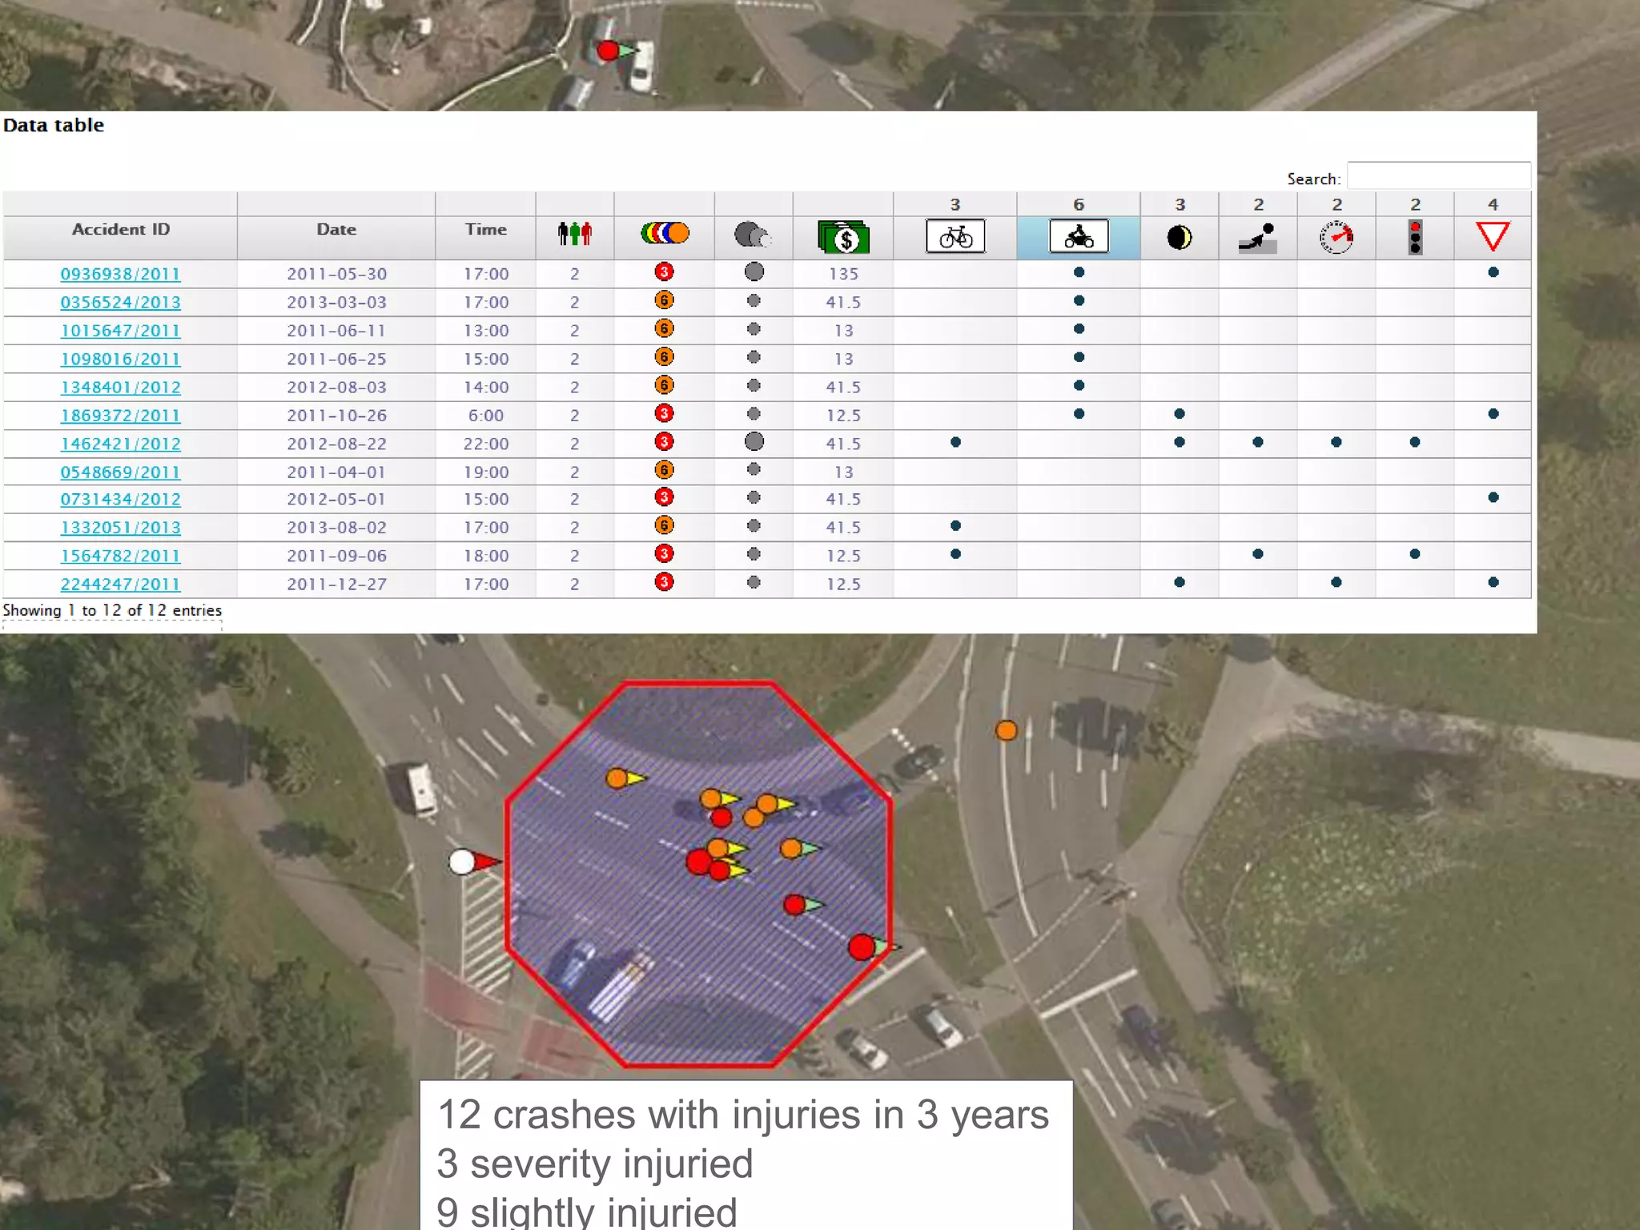
Task: Click the dollar money column icon
Action: 843,237
